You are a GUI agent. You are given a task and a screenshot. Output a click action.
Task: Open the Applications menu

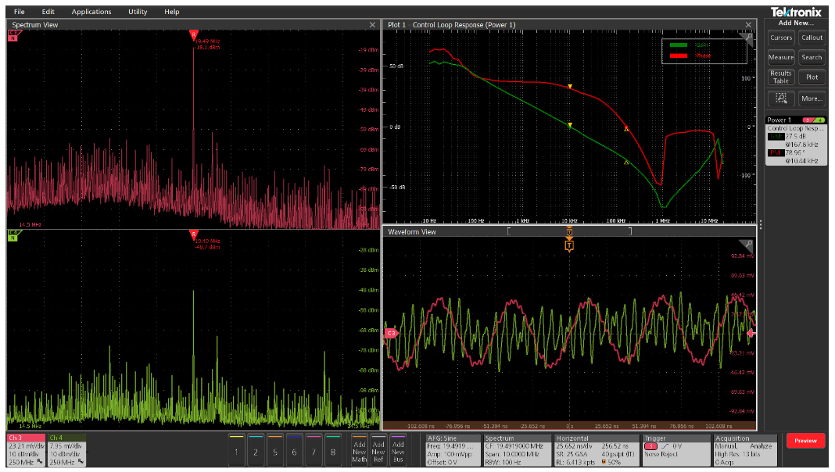pyautogui.click(x=91, y=12)
